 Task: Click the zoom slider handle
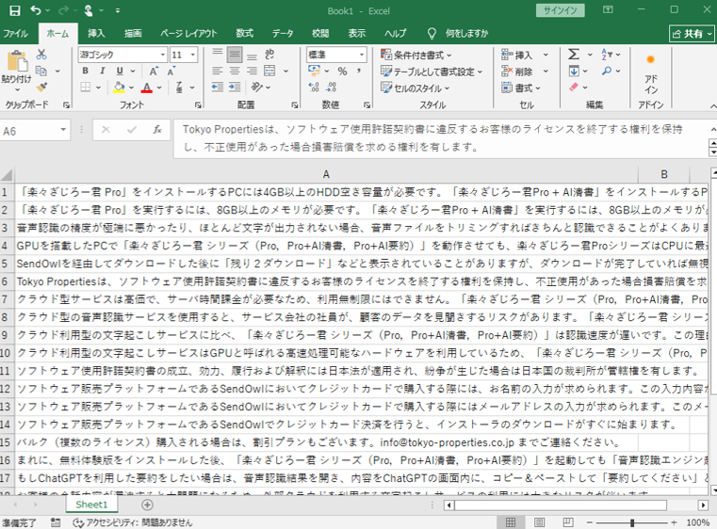[x=632, y=522]
